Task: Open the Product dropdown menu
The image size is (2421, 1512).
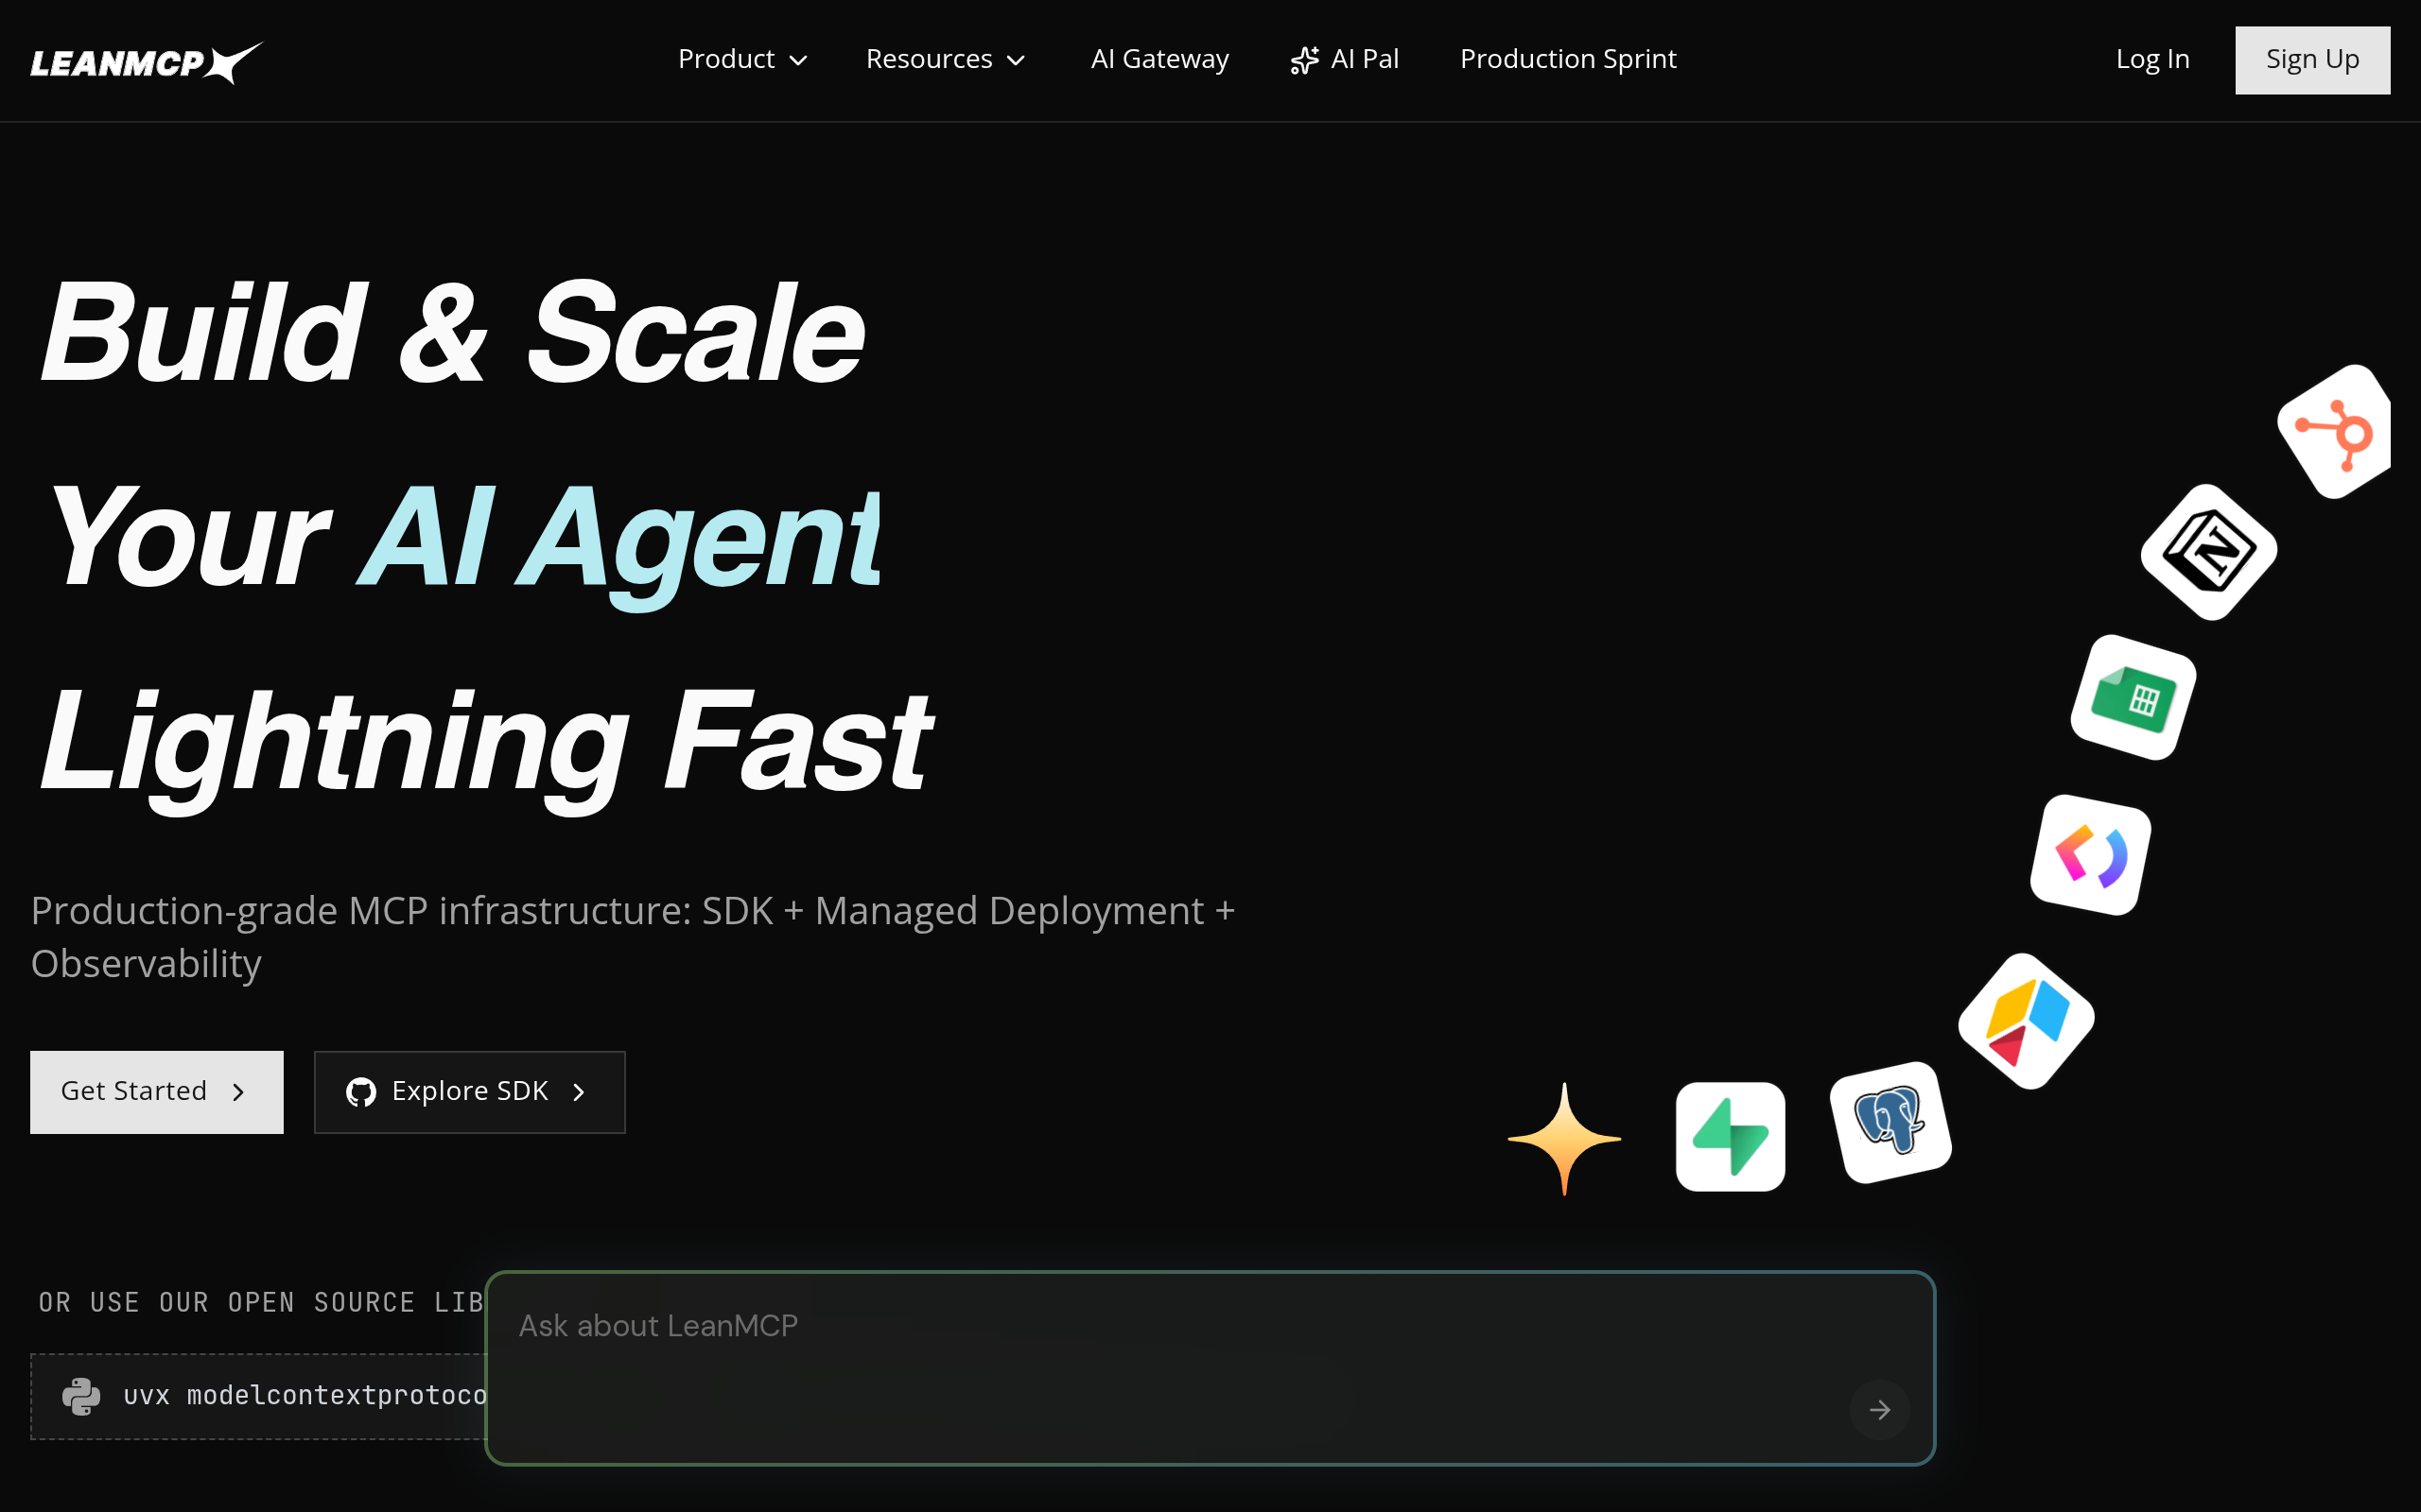Action: pos(742,59)
